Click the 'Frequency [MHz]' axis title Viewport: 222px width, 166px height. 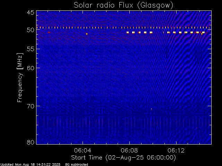tap(20, 77)
